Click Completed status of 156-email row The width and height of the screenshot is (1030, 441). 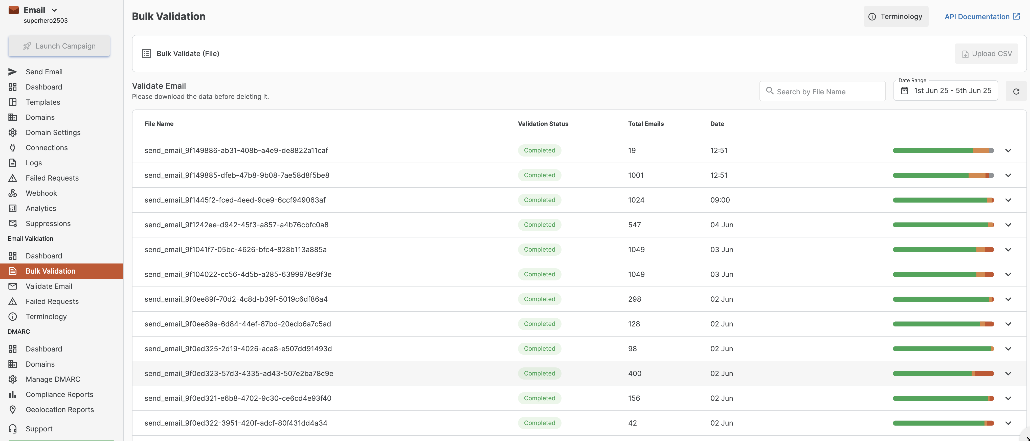[x=539, y=399]
